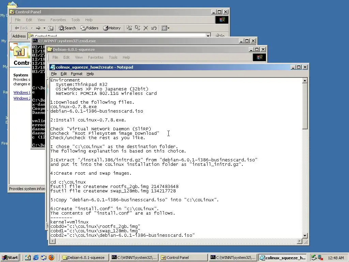Open File menu in Control Panel window
Screen dimensions: 349x262
[x=18, y=20]
